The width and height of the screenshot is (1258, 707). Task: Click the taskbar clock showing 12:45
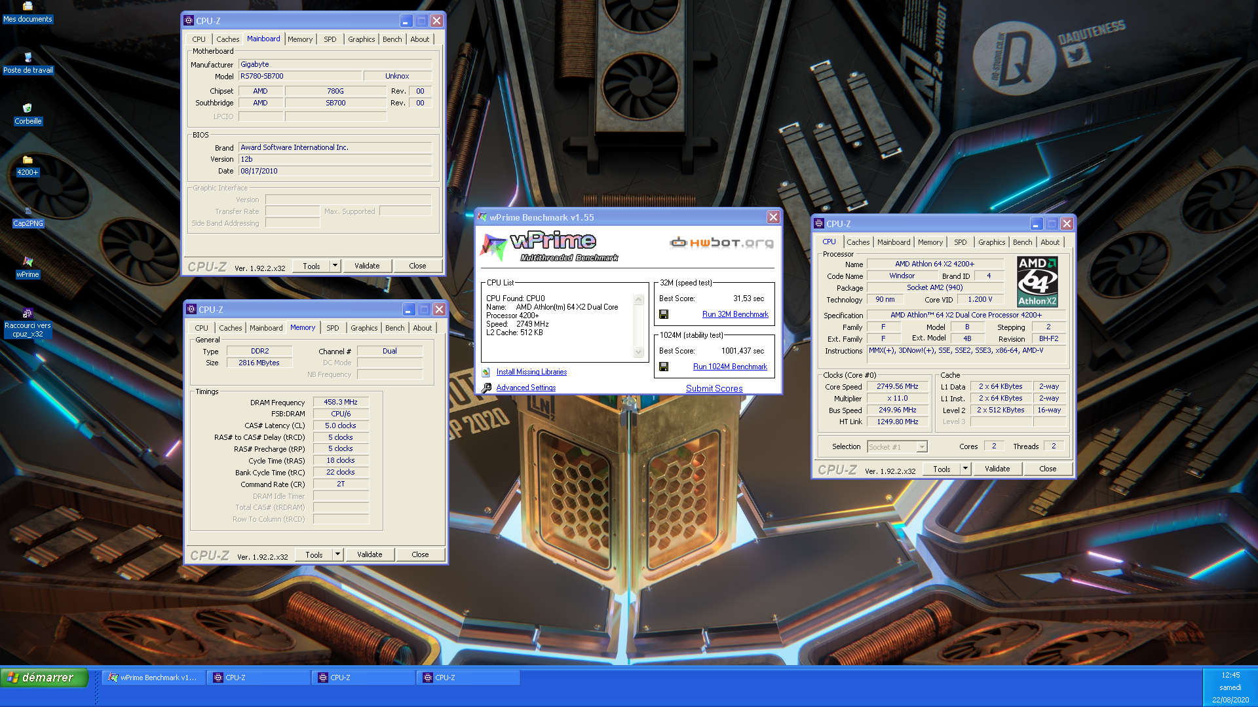(1230, 675)
